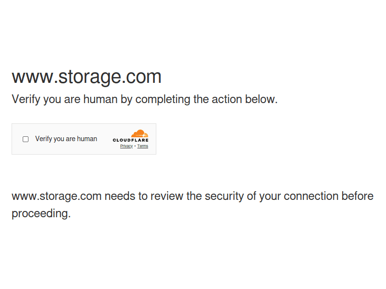Select the Verify you are human label text
The image size is (386, 289).
point(66,139)
